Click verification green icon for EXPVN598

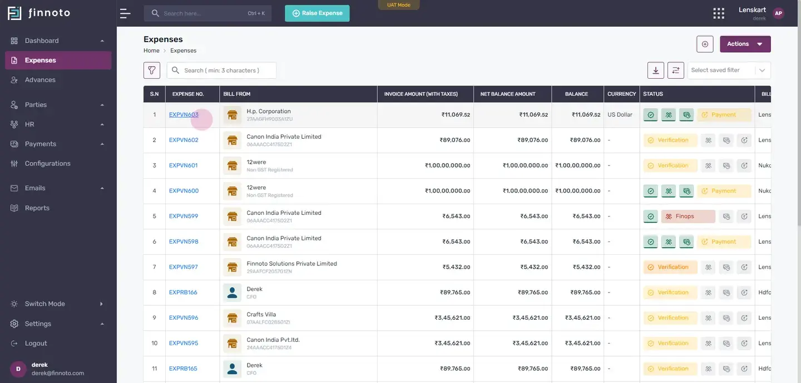(650, 242)
